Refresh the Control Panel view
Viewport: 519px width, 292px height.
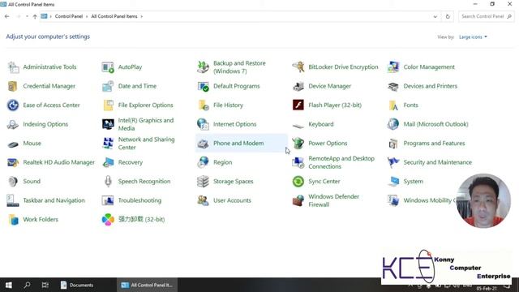tap(448, 16)
